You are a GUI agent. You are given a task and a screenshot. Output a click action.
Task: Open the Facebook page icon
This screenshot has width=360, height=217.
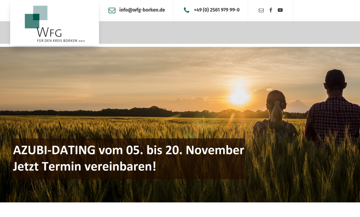point(271,10)
